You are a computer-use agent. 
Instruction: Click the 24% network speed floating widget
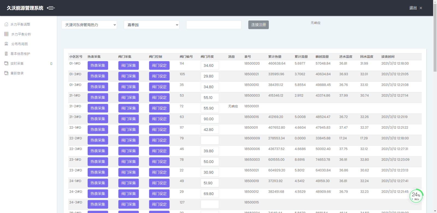[x=416, y=196]
